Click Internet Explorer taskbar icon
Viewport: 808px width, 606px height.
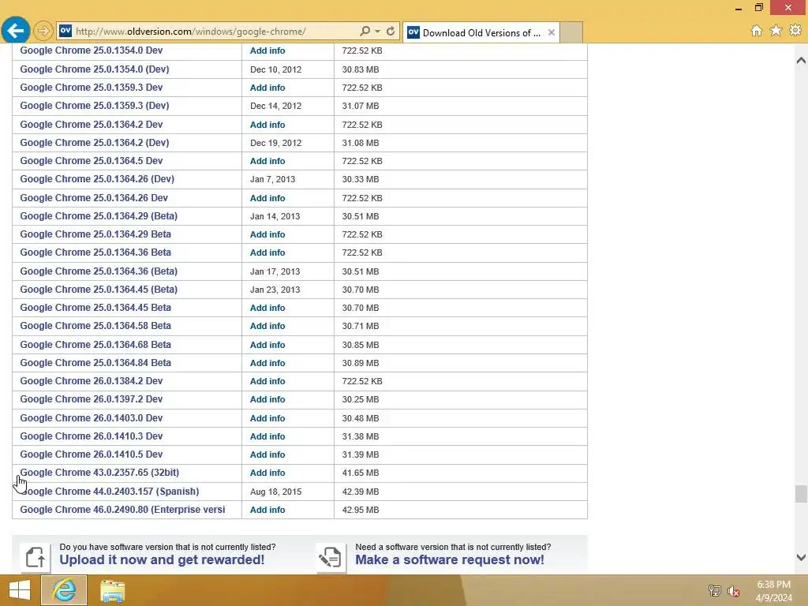(65, 590)
